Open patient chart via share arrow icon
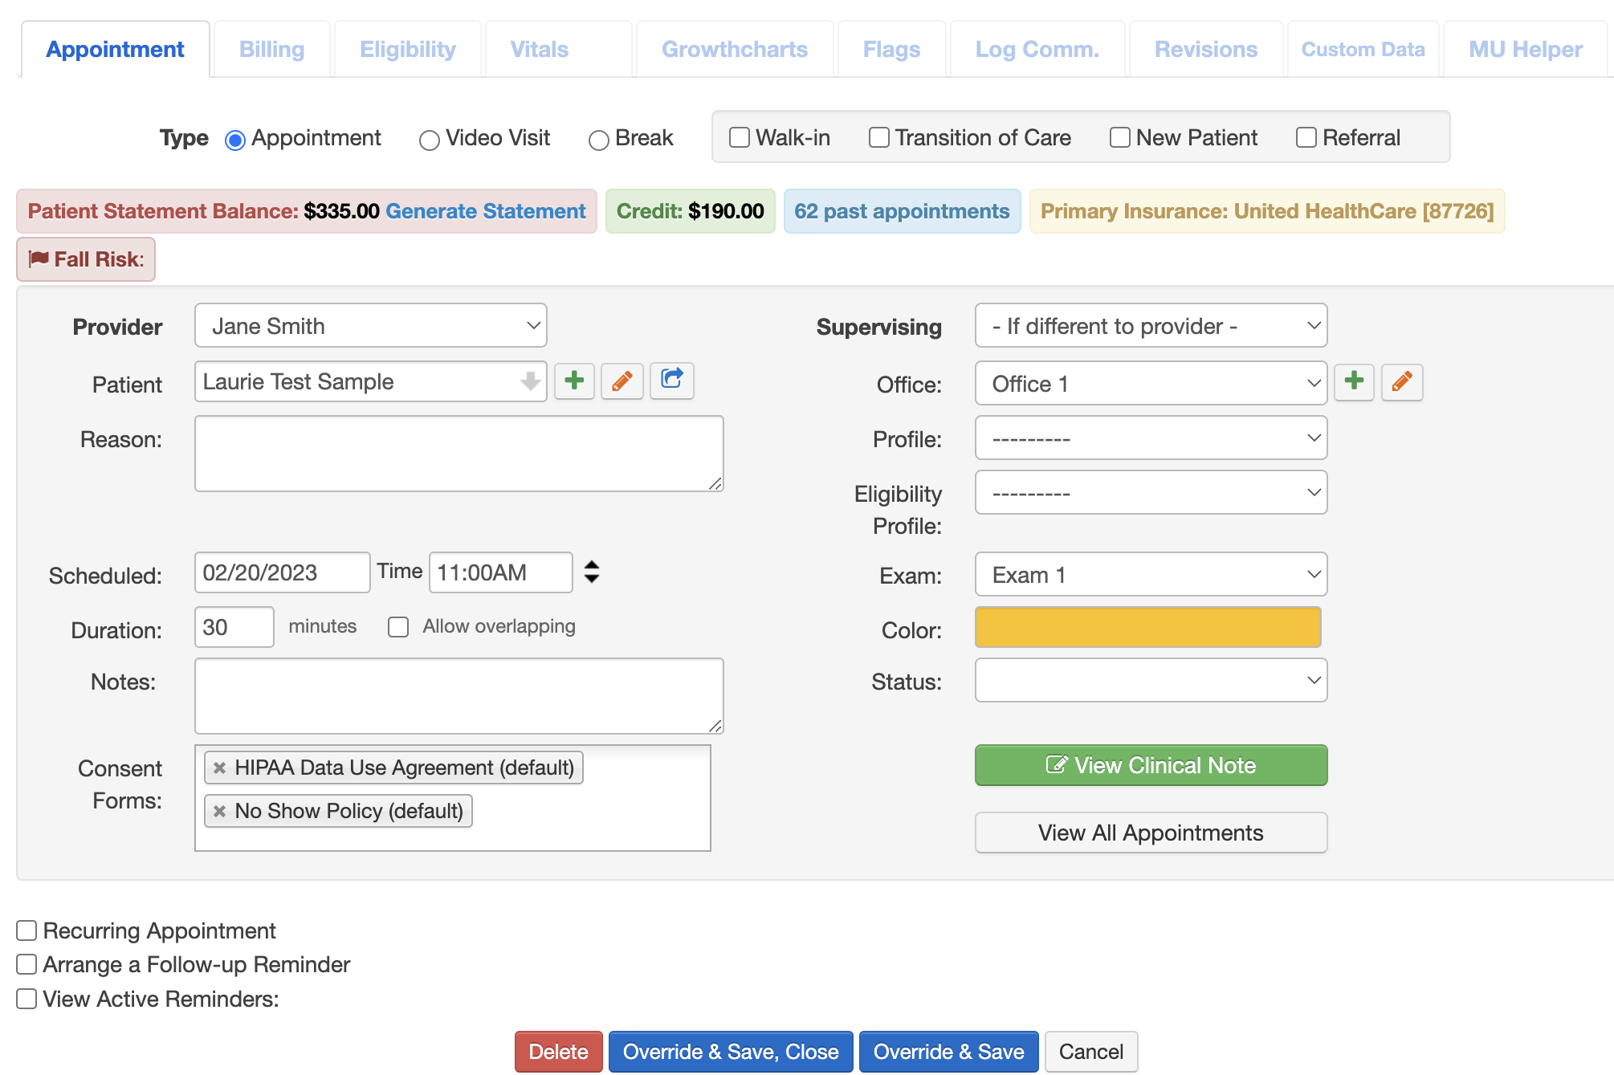1614x1075 pixels. [x=672, y=381]
